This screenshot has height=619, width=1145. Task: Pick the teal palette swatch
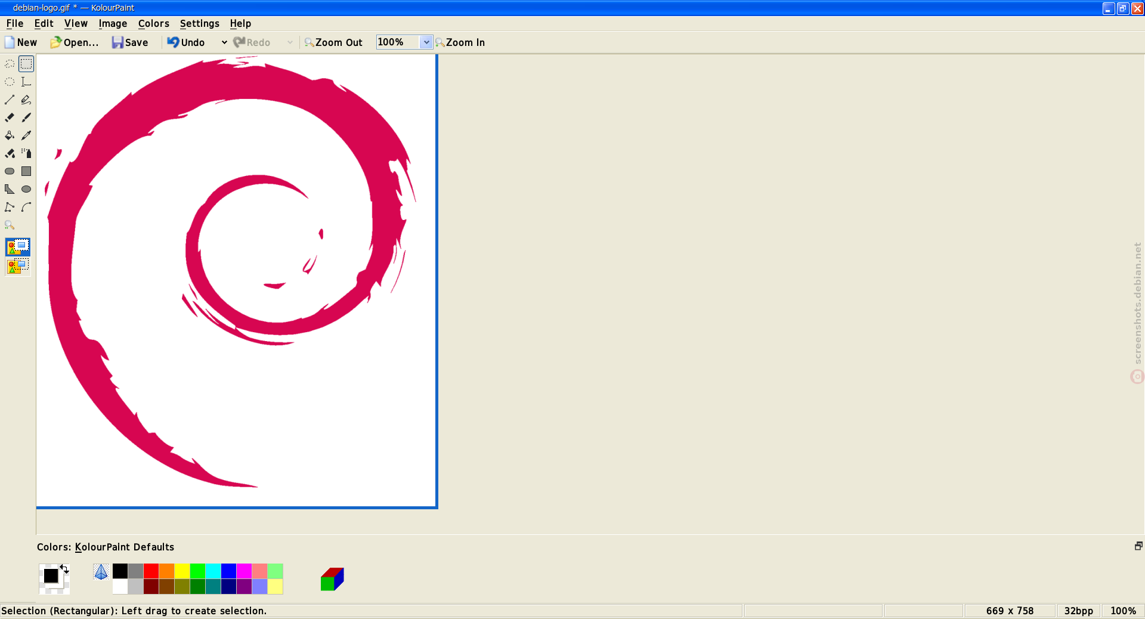tap(213, 587)
